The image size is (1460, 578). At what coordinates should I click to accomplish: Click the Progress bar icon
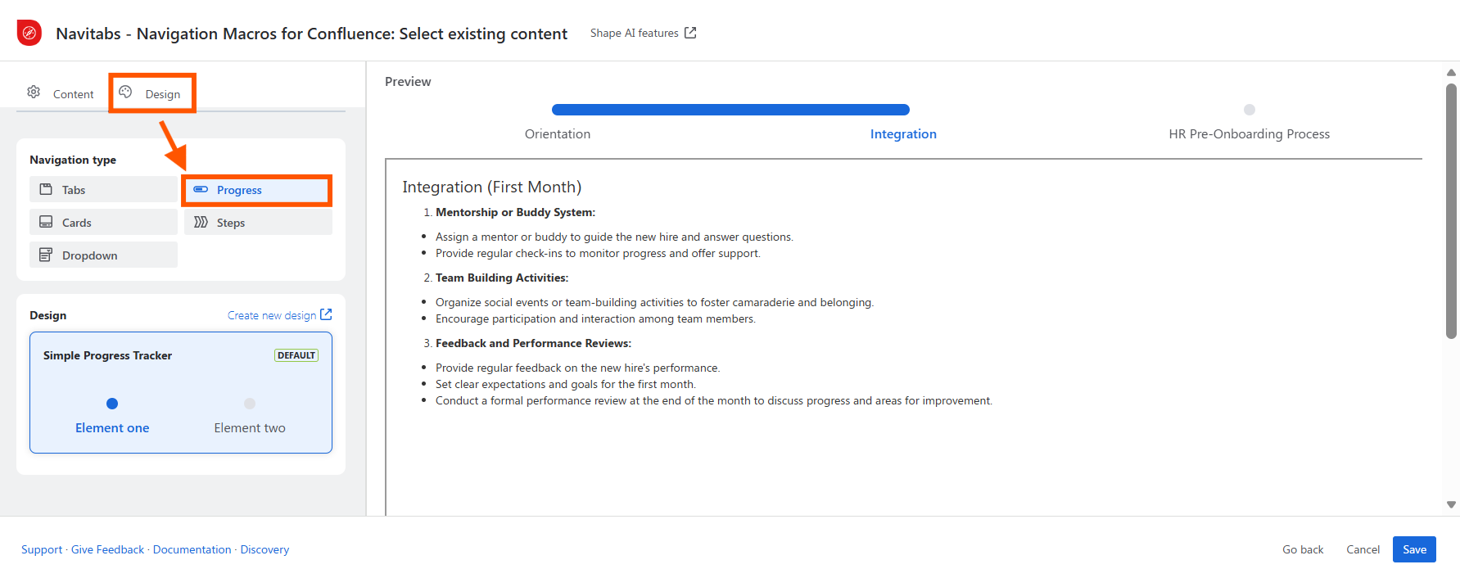click(x=201, y=189)
